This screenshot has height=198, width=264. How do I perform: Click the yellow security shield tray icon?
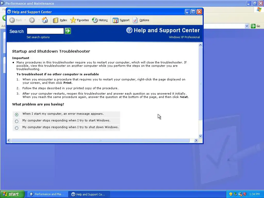pos(231,194)
